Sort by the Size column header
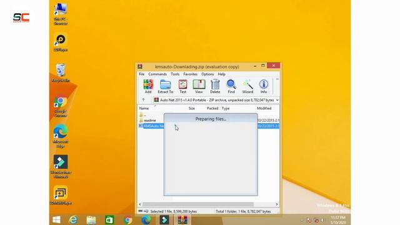400x225 pixels. pos(192,108)
